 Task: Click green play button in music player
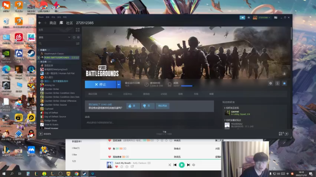(x=182, y=165)
